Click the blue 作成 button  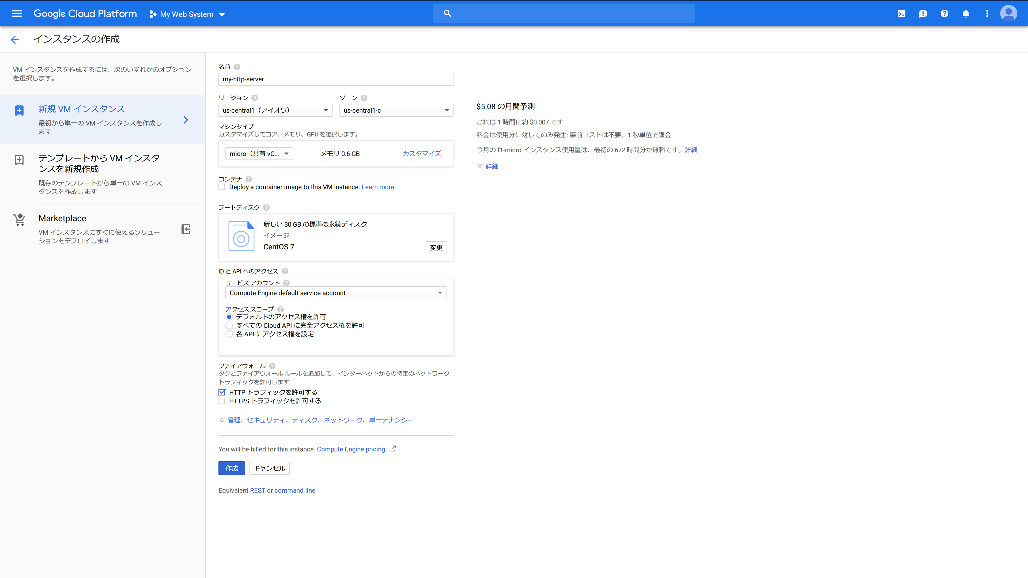(x=232, y=468)
